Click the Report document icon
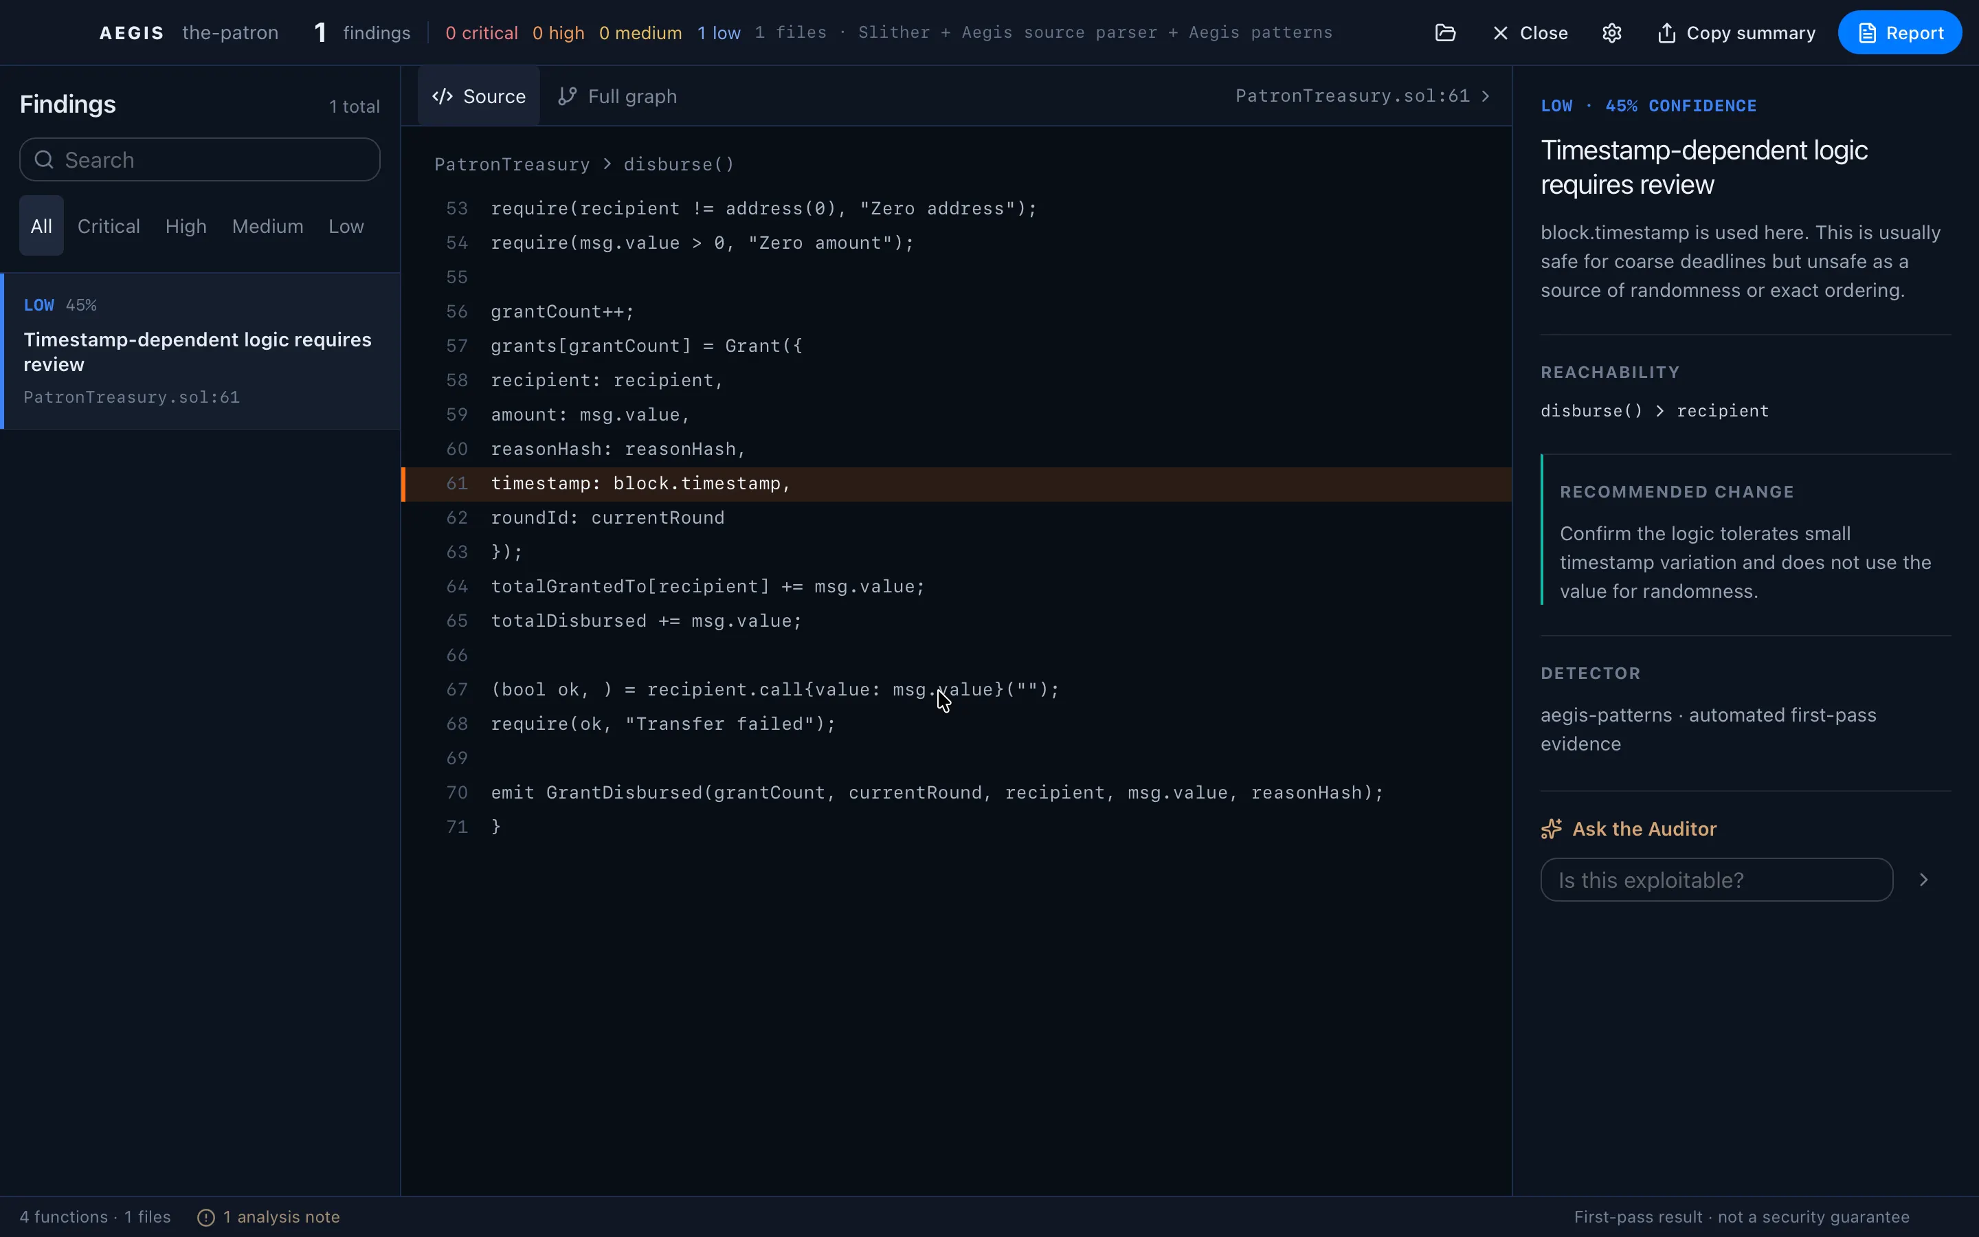 (x=1867, y=33)
